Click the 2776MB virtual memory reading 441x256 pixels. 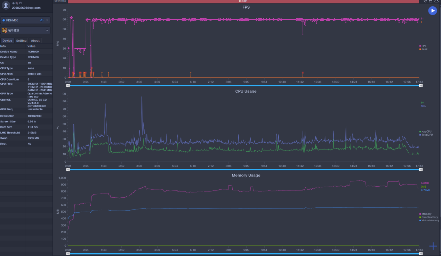click(x=425, y=190)
